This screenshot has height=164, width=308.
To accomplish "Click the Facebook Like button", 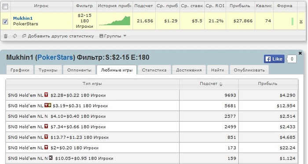I will click(274, 59).
